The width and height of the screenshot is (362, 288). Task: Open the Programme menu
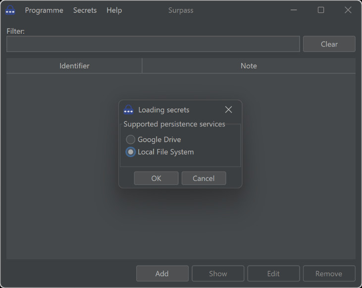pos(44,10)
